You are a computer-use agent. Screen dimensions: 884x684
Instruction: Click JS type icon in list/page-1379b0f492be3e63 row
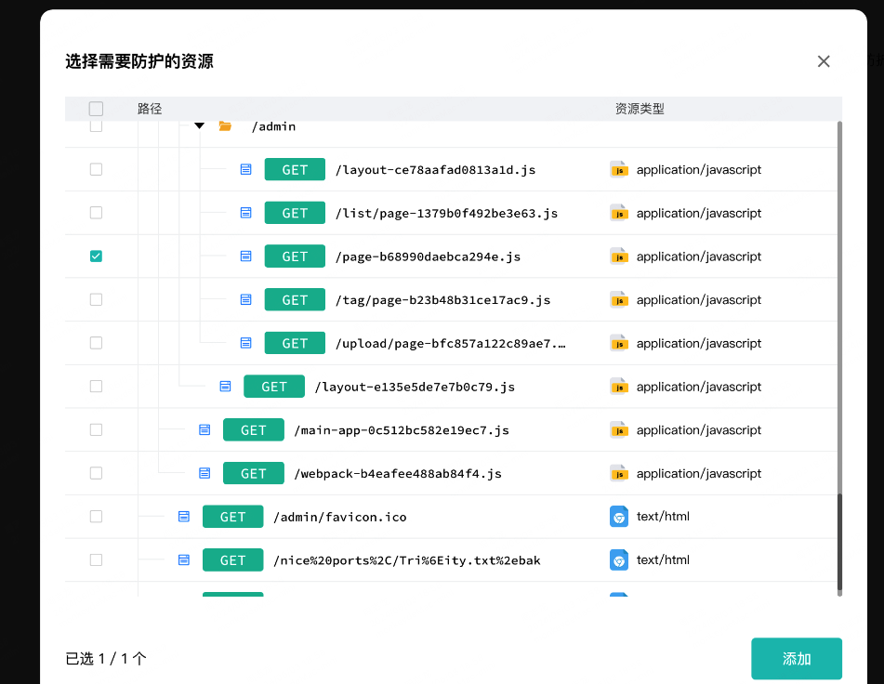click(619, 213)
